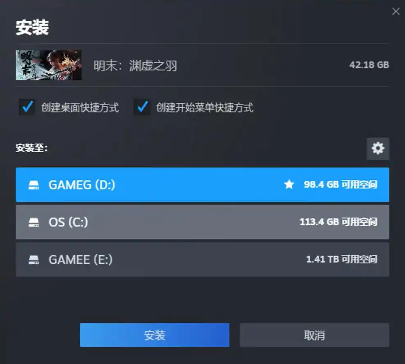Click the OS (C:) drive icon
405x364 pixels.
pos(34,222)
